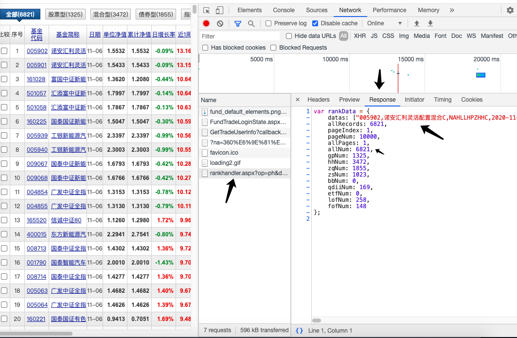This screenshot has width=517, height=338.
Task: Toggle the network filter funnel icon
Action: pos(238,23)
